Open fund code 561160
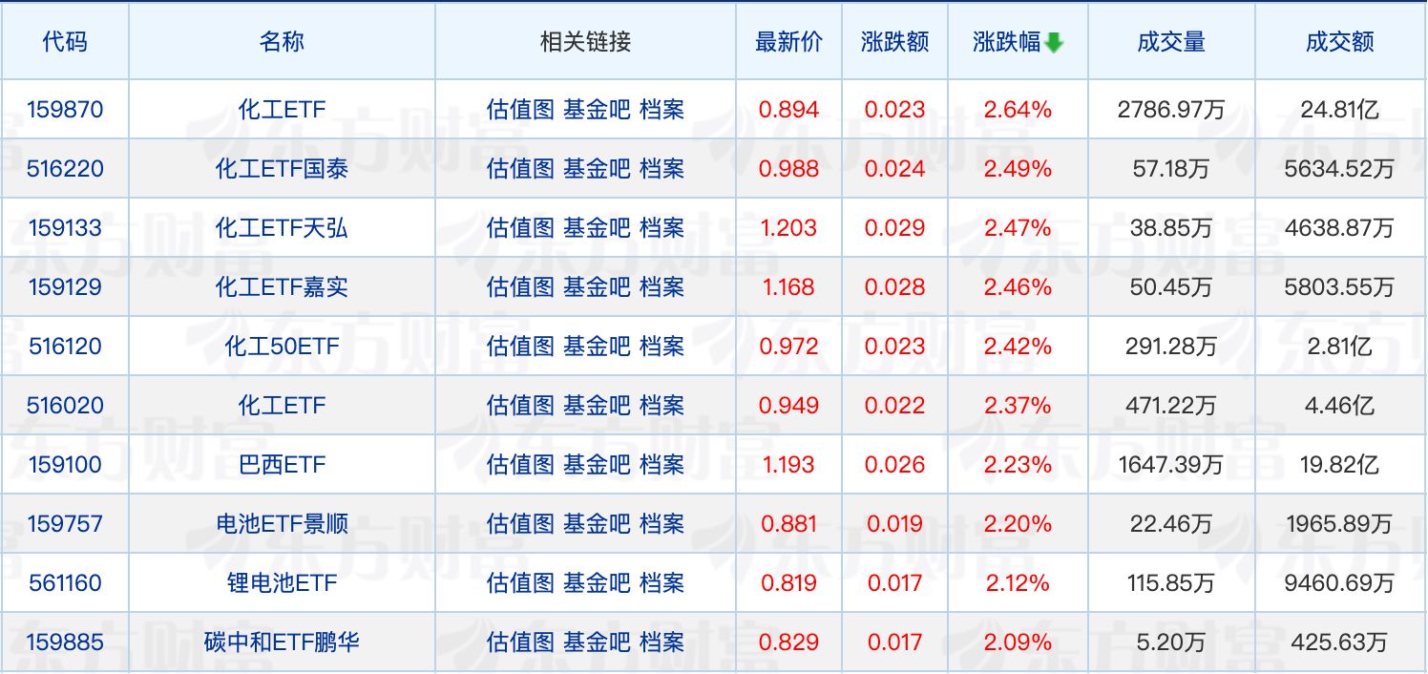 tap(65, 583)
